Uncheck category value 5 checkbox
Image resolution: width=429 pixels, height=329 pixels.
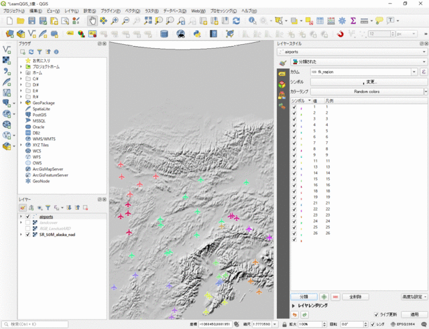294,131
